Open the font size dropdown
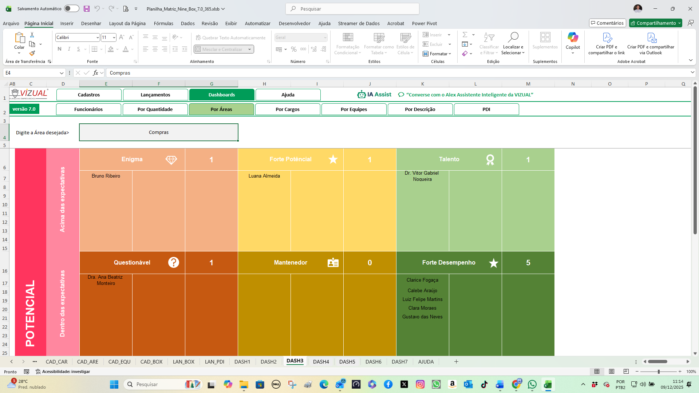The image size is (699, 393). pos(113,37)
